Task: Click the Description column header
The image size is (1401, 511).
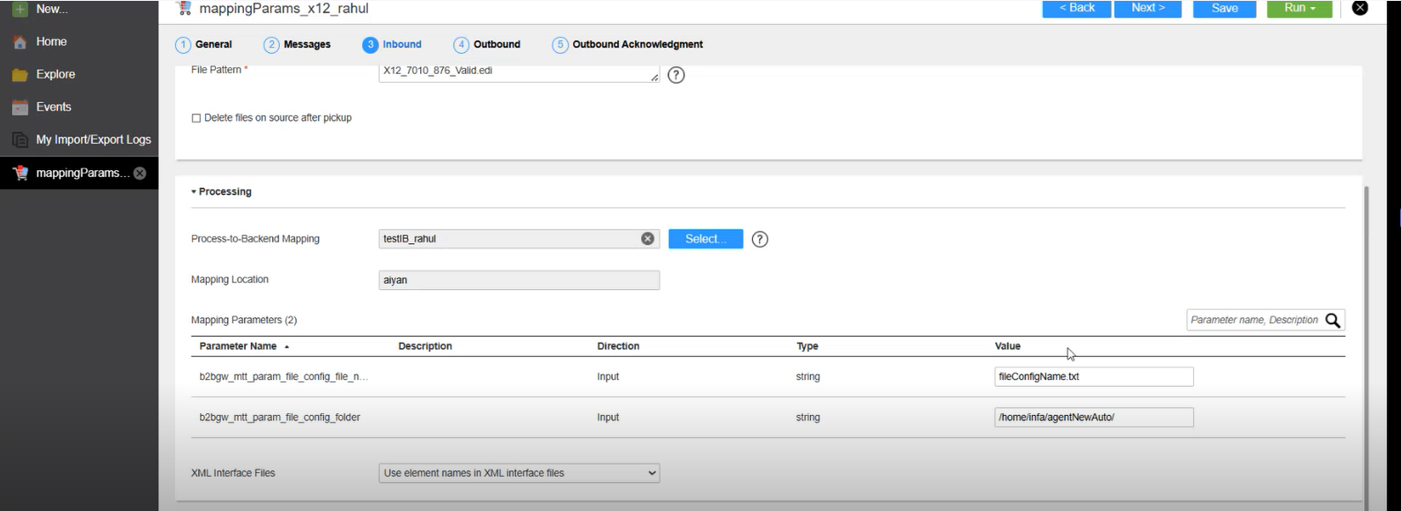Action: (x=425, y=346)
